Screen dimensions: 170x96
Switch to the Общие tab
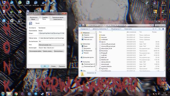pos(33,19)
